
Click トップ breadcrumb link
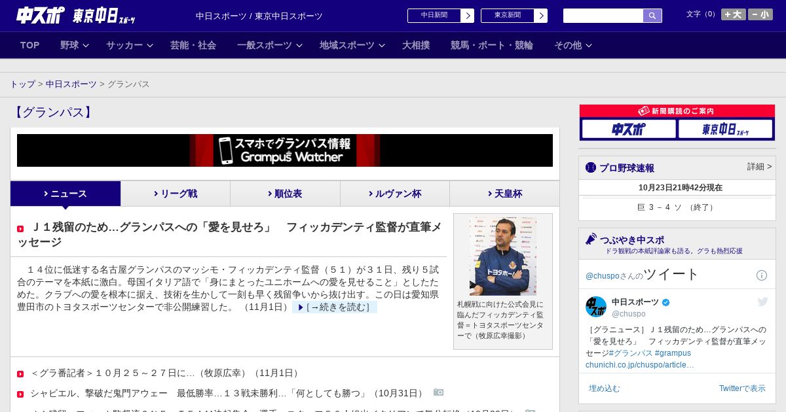(22, 84)
